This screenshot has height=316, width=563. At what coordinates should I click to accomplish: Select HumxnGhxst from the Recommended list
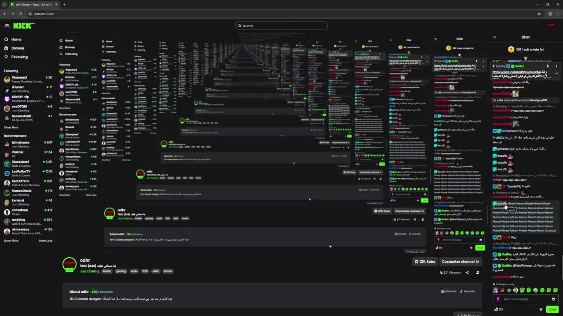pos(28,193)
